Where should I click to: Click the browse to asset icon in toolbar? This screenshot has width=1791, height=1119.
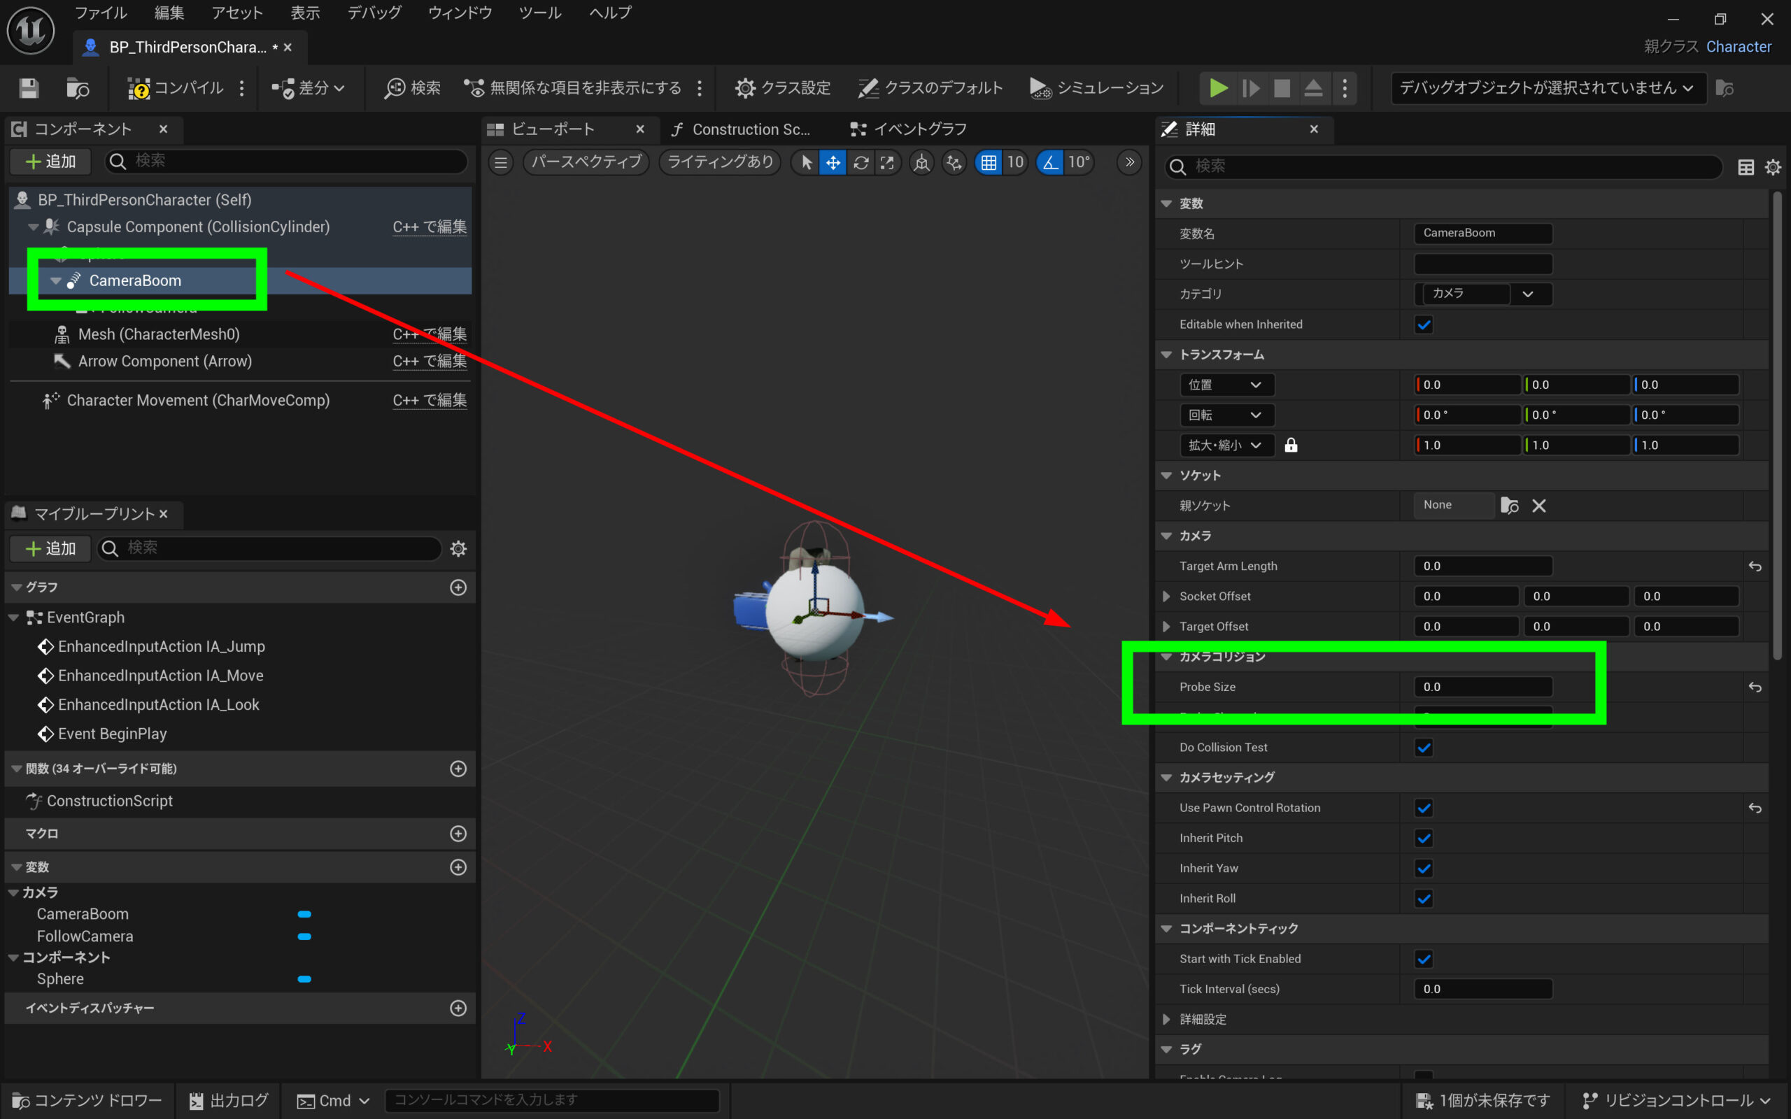78,88
